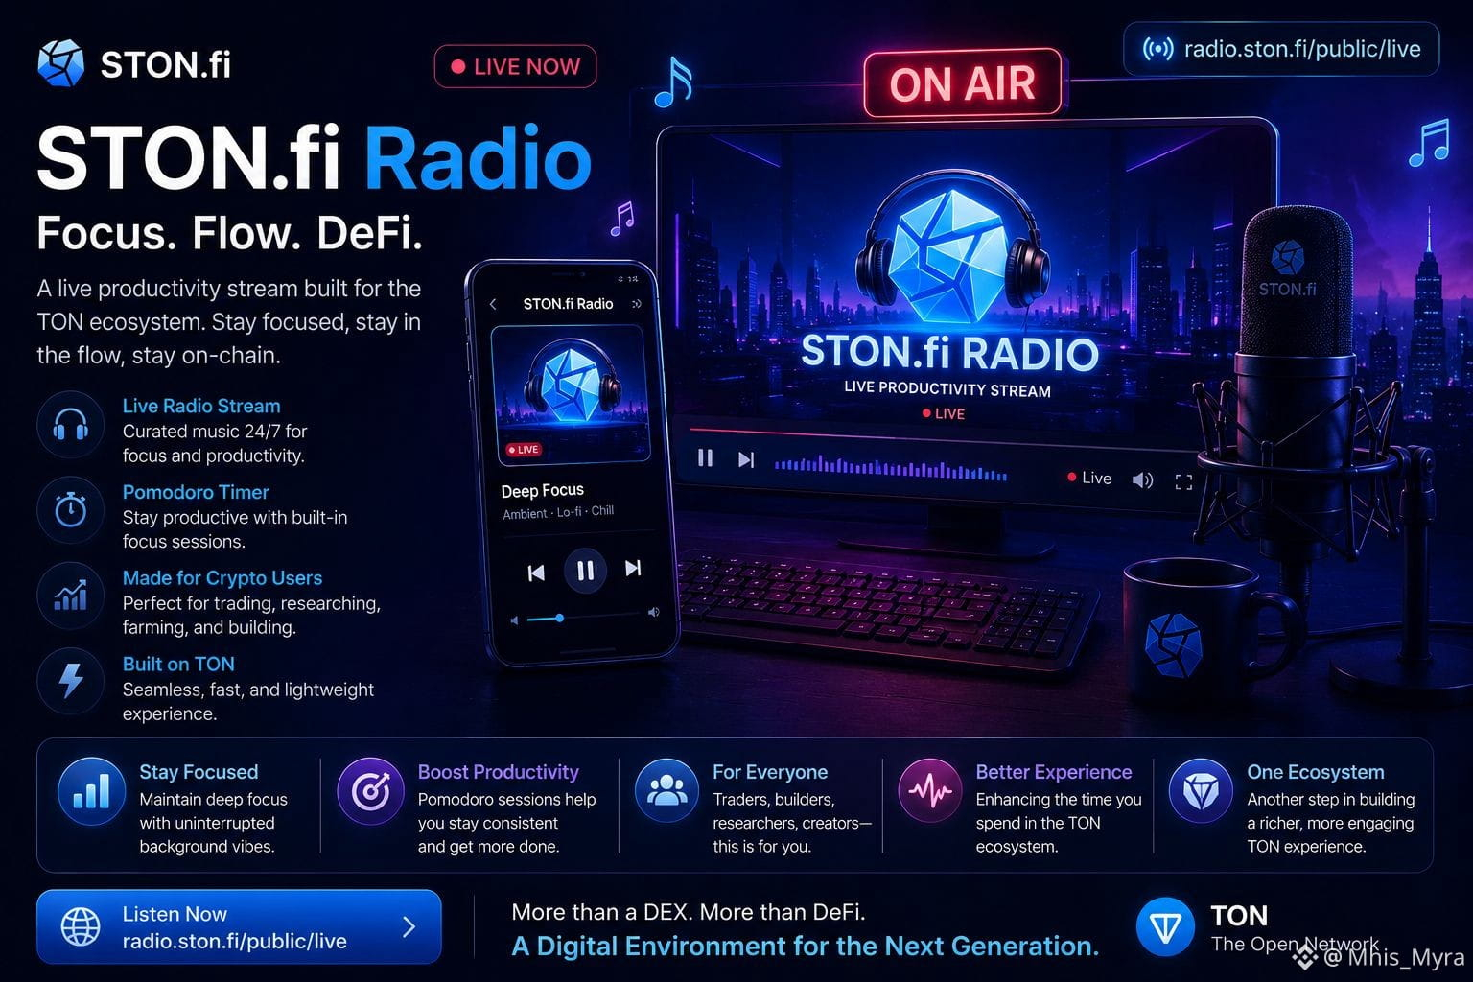Select the For Everyone heading

pyautogui.click(x=770, y=772)
